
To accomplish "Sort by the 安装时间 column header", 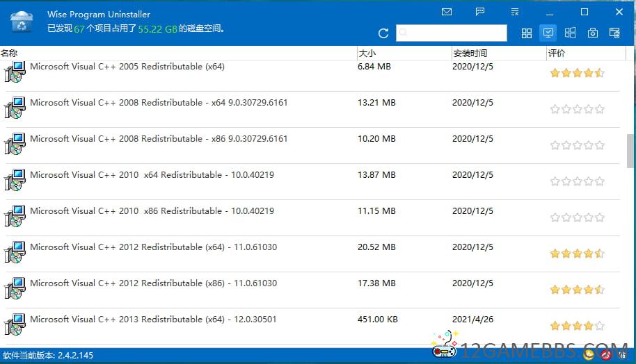I will 470,53.
